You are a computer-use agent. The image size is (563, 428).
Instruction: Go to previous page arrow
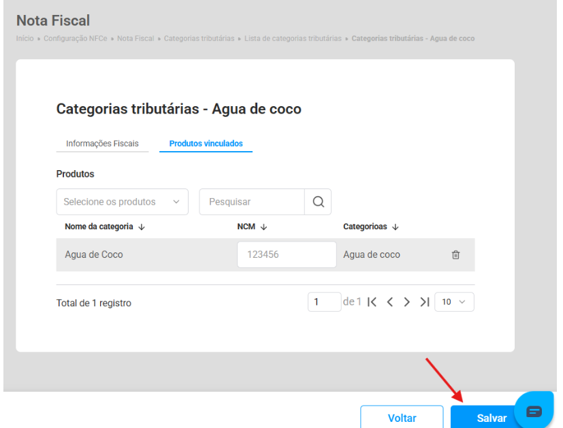390,302
